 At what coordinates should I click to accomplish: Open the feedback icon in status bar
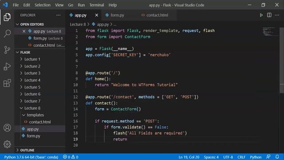pos(268,157)
